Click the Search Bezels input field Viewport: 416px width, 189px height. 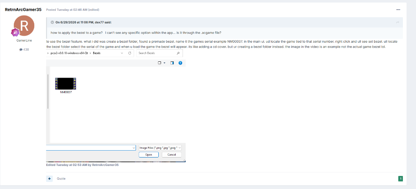point(159,53)
